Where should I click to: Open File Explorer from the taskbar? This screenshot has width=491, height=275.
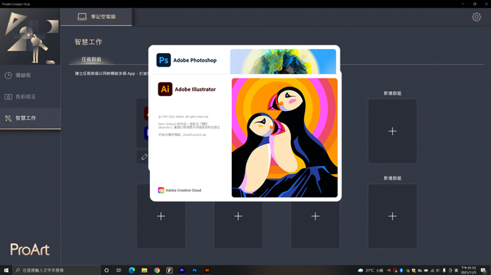pos(145,270)
